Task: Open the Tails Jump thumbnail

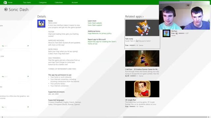Action: point(142,28)
